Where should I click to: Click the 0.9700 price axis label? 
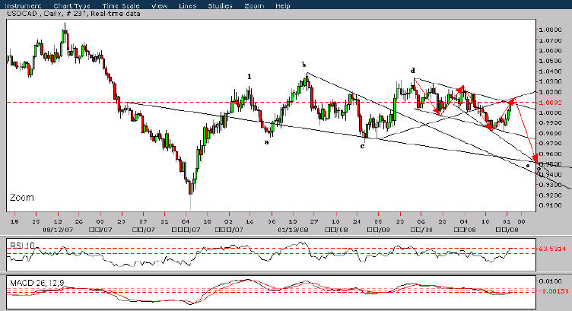pos(551,144)
